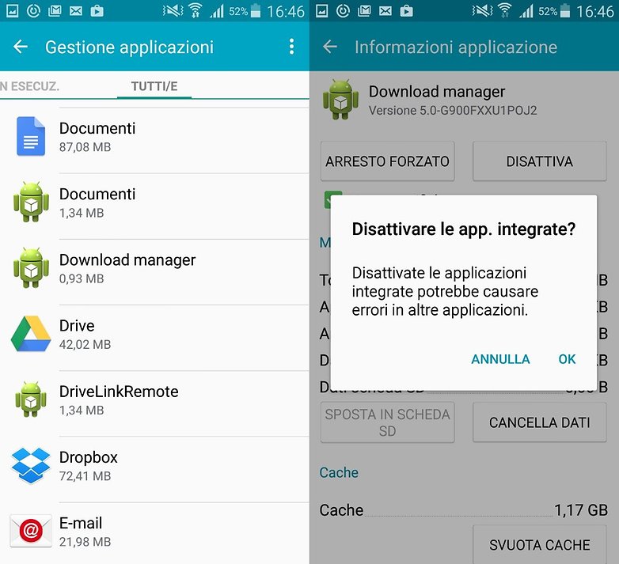Image resolution: width=619 pixels, height=564 pixels.
Task: Tap the E-mail envelope icon
Action: (31, 531)
